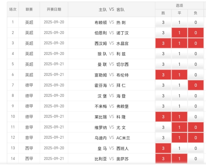Deselect win (3) for 皇马 VS 西班人

click(163, 148)
